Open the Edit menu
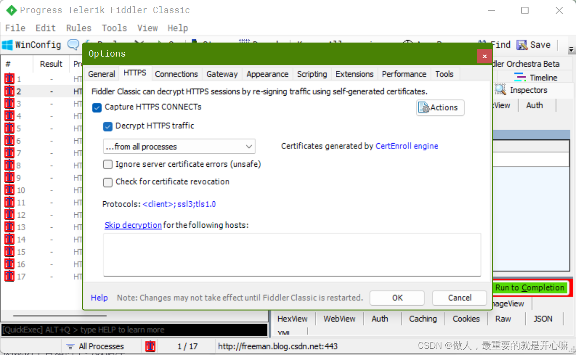576x355 pixels. tap(45, 28)
